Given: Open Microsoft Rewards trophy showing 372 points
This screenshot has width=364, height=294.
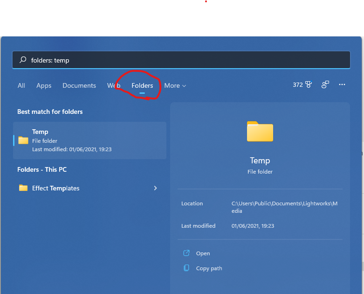Looking at the screenshot, I should pyautogui.click(x=308, y=85).
